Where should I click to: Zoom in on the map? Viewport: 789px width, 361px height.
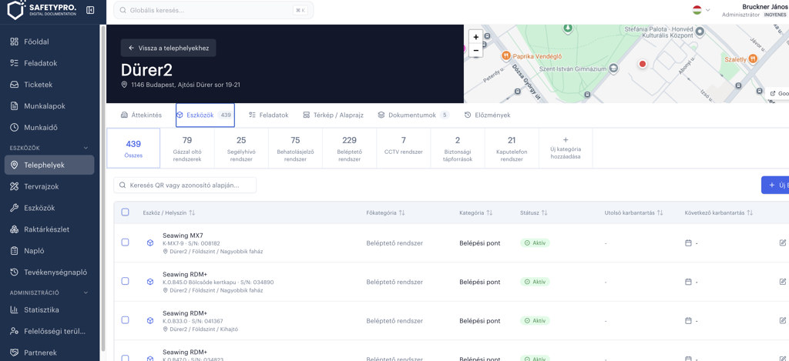(475, 37)
